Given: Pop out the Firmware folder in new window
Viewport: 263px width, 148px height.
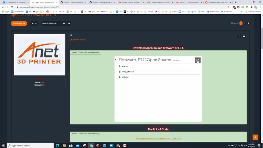Looking at the screenshot, I should pyautogui.click(x=198, y=60).
